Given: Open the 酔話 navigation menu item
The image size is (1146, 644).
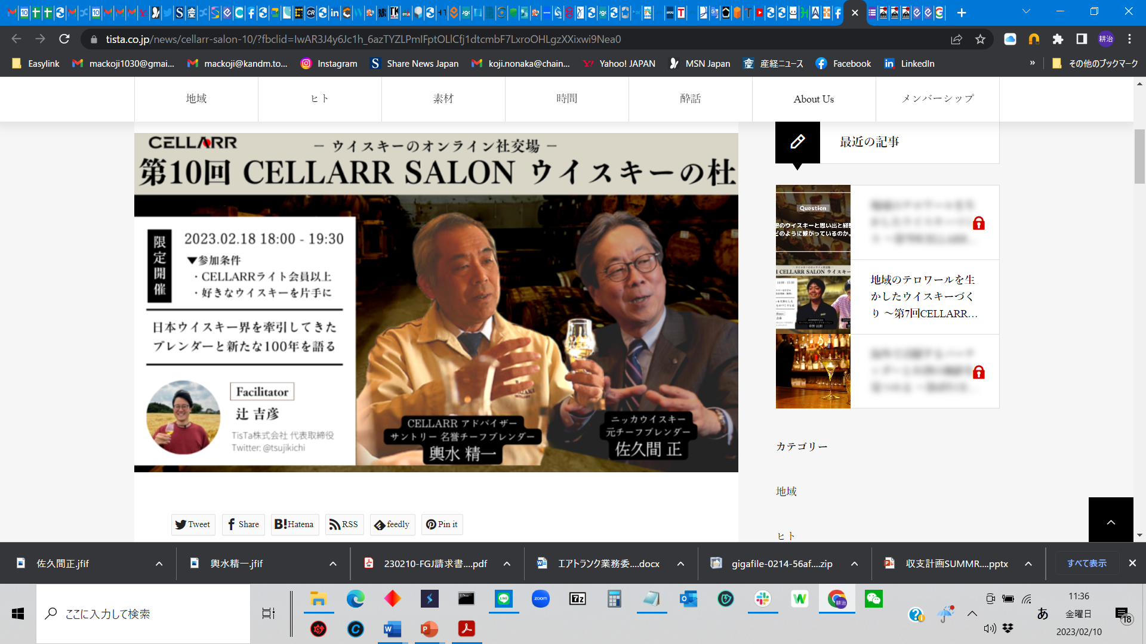Looking at the screenshot, I should pos(690,99).
